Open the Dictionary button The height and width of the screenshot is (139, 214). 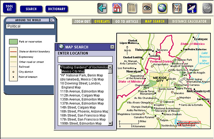[x=57, y=9]
